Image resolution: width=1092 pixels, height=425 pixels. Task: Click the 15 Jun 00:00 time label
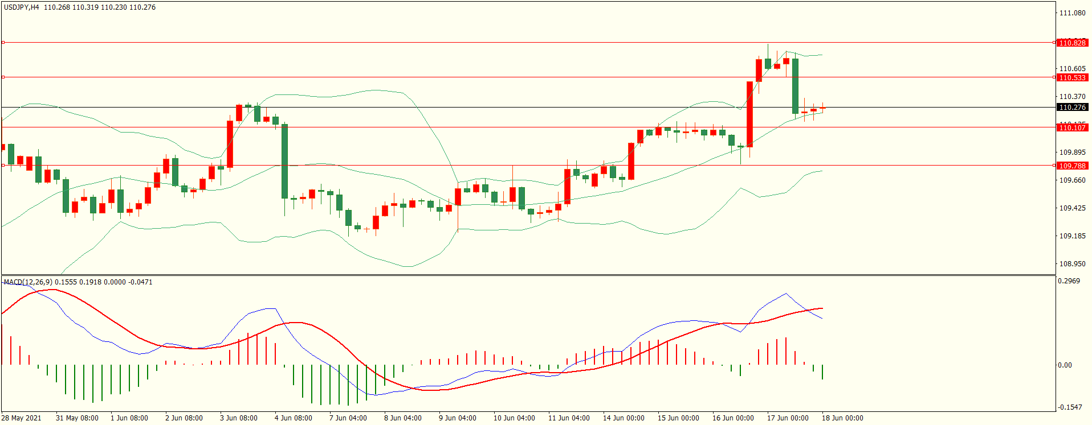678,418
